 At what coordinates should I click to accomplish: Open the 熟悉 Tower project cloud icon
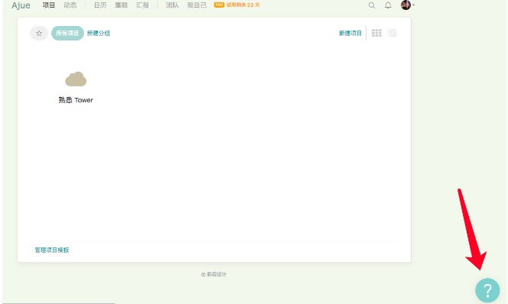[76, 79]
